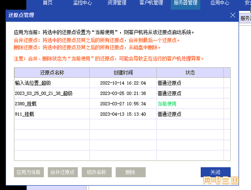
Task: Click 普通还原点 status in 911_挂载 row
Action: click(169, 114)
